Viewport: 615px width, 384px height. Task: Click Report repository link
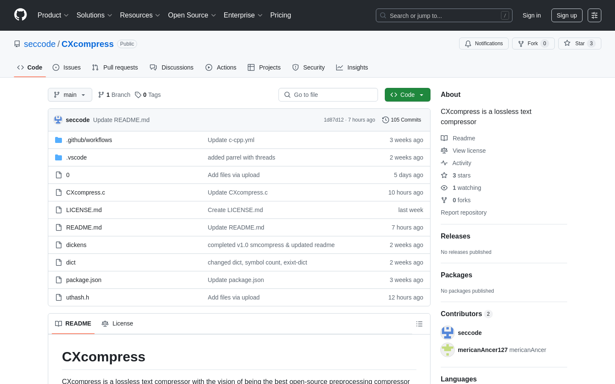[463, 212]
